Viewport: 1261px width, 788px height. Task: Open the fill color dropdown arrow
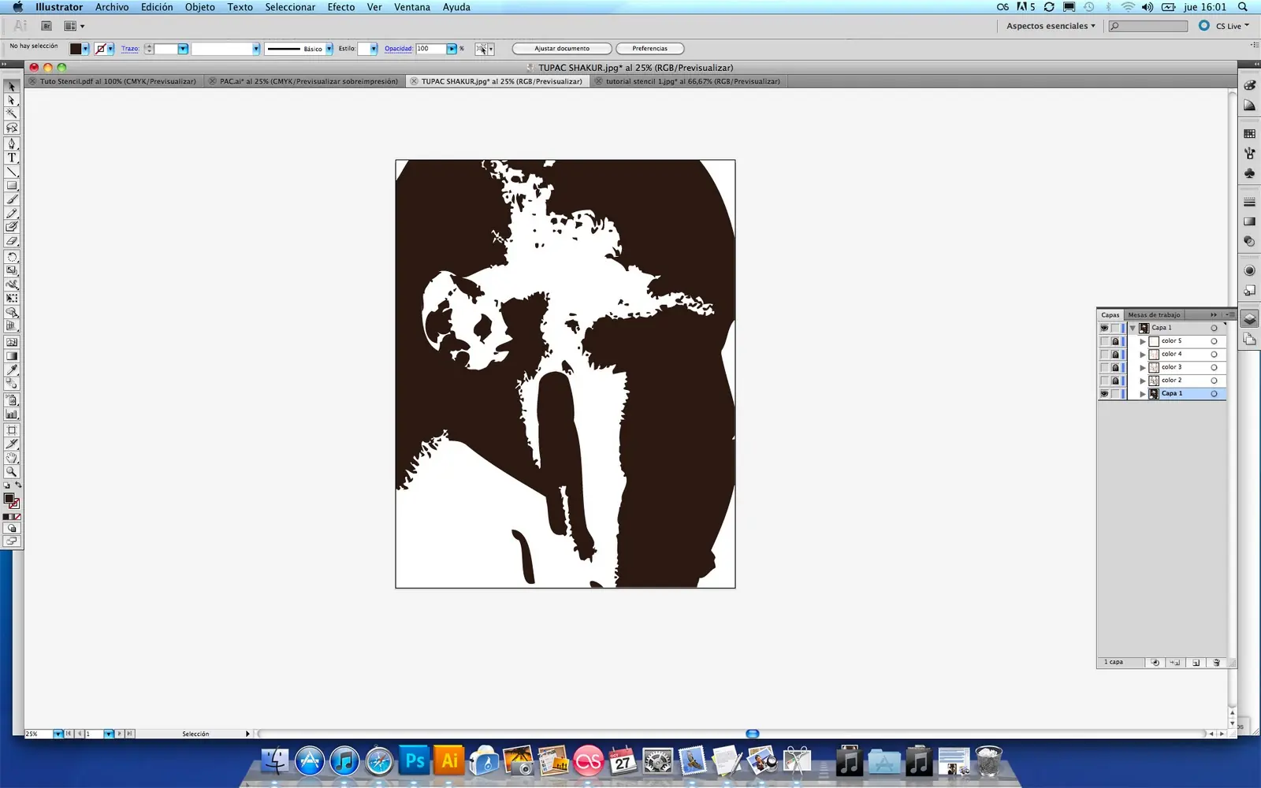click(x=85, y=49)
